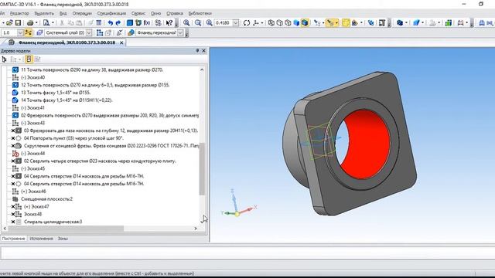
Task: Click the zoom window magnifier icon
Action: tap(186, 22)
